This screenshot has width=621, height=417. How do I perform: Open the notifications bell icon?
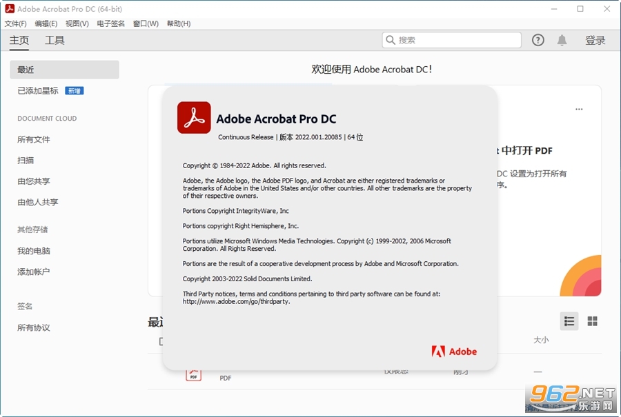point(562,40)
